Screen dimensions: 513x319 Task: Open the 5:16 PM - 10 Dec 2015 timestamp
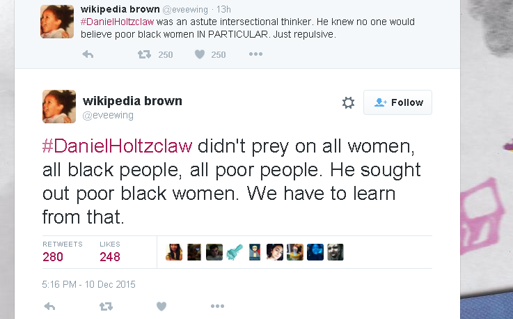pyautogui.click(x=88, y=284)
